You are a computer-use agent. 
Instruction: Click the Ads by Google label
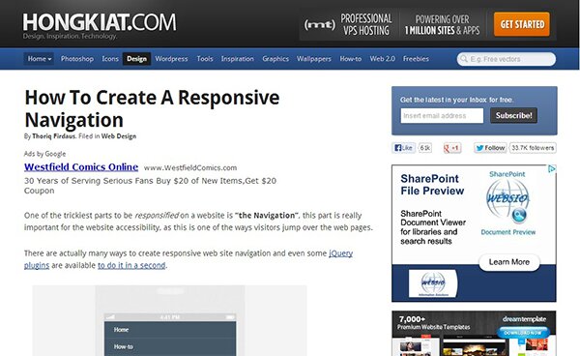click(x=44, y=154)
